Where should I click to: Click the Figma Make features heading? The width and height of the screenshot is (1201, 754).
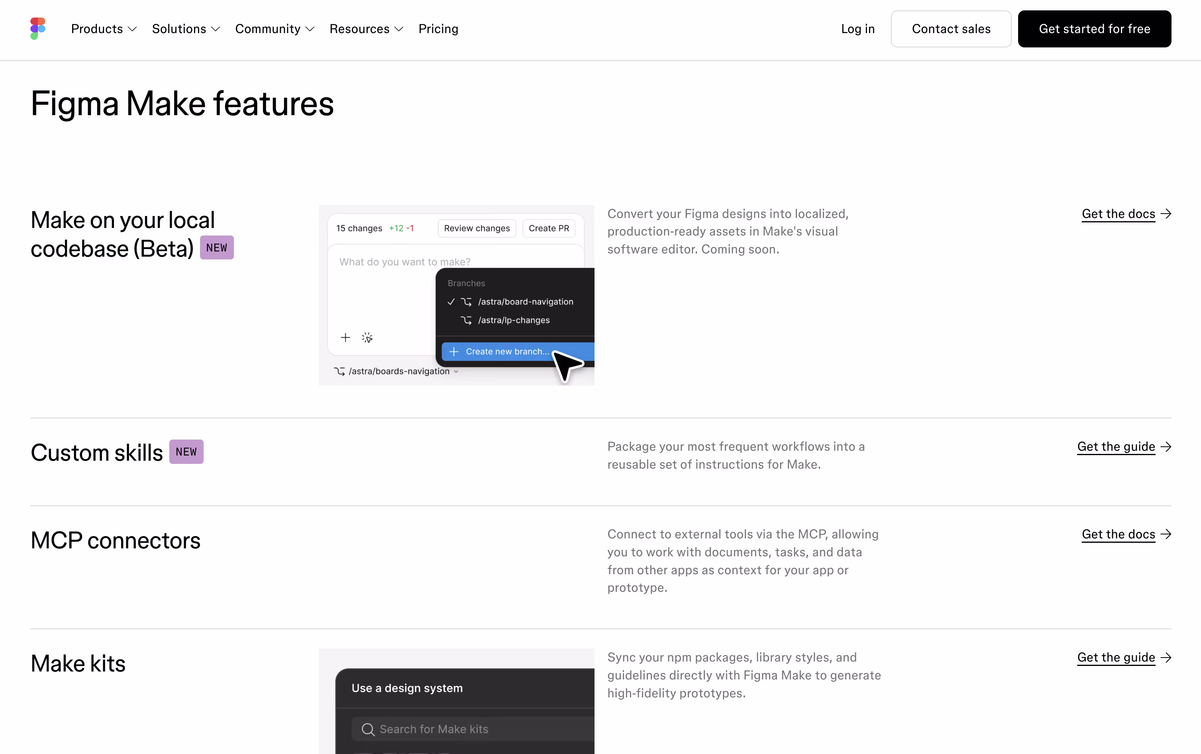pyautogui.click(x=182, y=104)
